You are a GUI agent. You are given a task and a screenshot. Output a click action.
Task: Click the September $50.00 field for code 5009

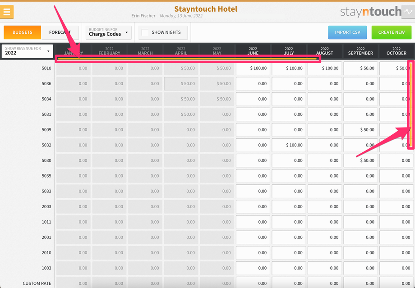pyautogui.click(x=360, y=130)
